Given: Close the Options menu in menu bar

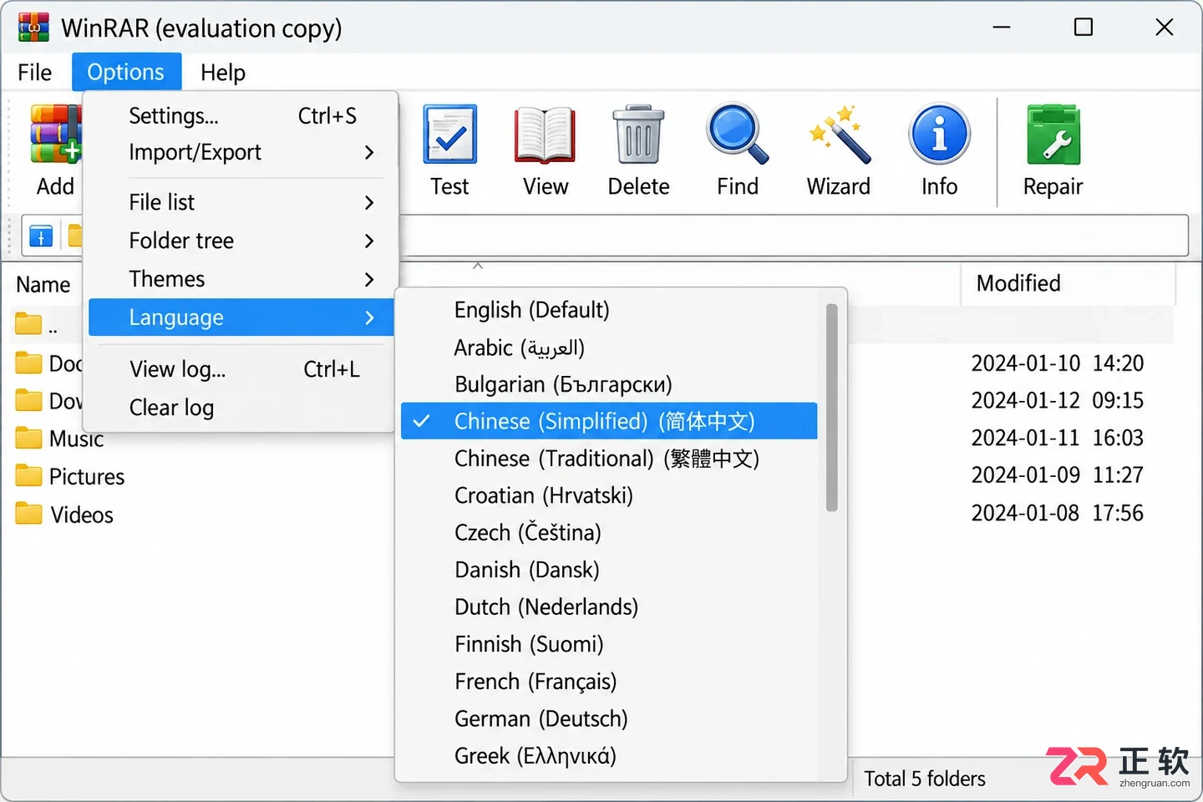Looking at the screenshot, I should [126, 73].
